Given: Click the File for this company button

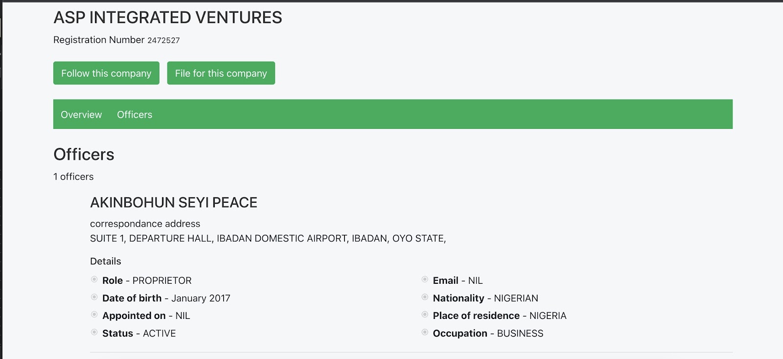Looking at the screenshot, I should (x=221, y=73).
